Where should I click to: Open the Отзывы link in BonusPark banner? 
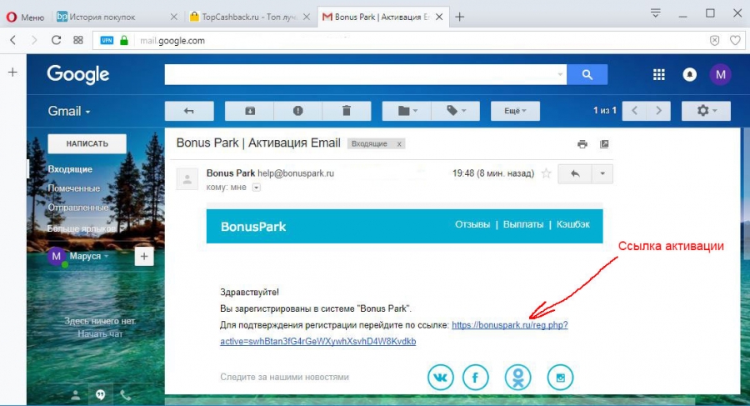click(x=472, y=224)
